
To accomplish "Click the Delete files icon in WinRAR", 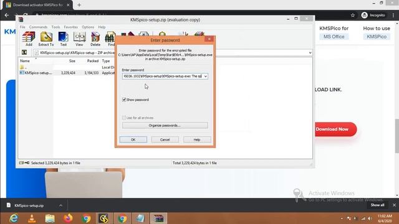I will (95, 39).
